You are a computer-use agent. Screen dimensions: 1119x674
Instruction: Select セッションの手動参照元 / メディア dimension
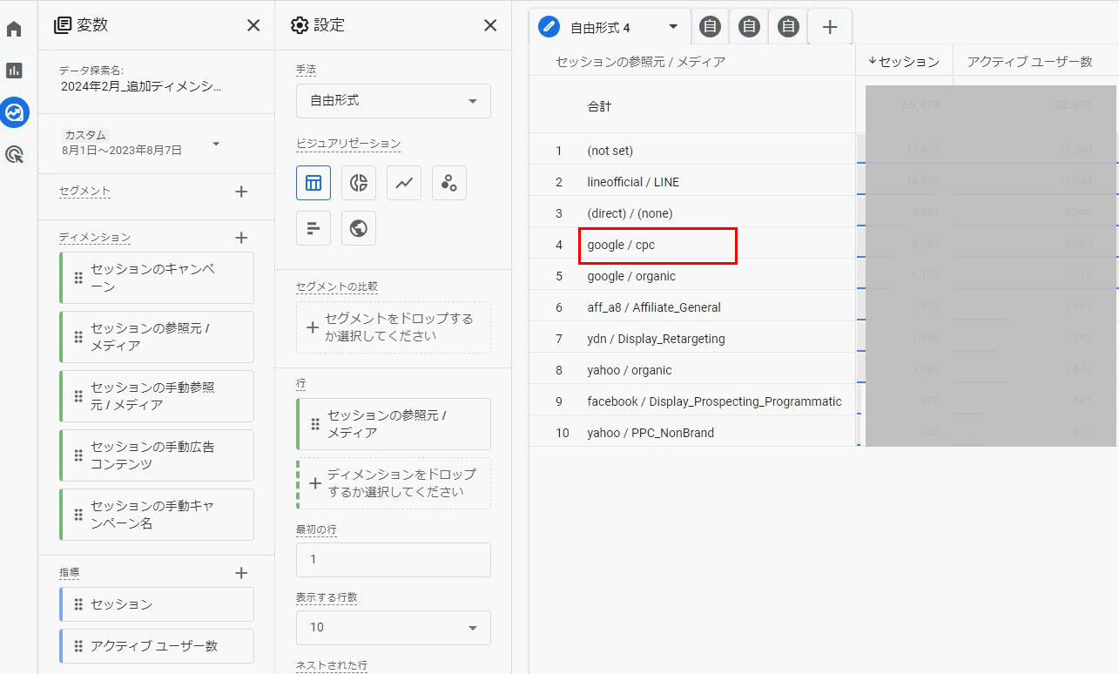157,396
